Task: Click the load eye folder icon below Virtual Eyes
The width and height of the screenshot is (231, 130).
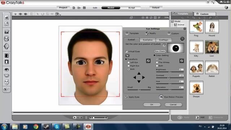Action: click(127, 56)
